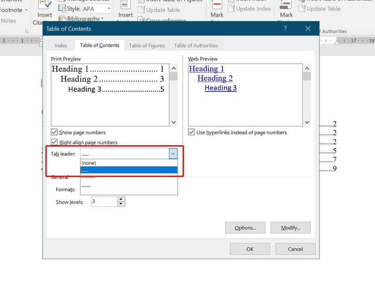
Task: Click the Modify... button
Action: [x=291, y=228]
